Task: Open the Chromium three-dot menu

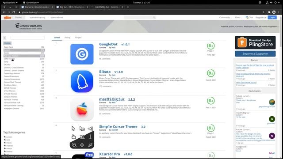Action: click(x=279, y=12)
